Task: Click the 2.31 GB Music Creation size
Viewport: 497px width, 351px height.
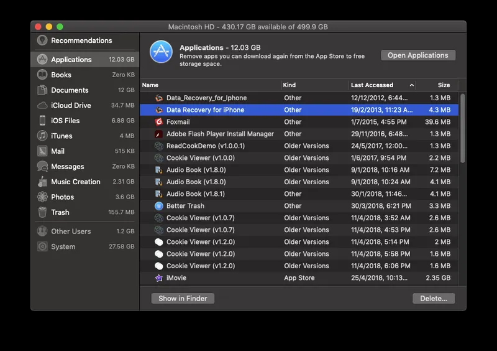Action: (x=124, y=181)
